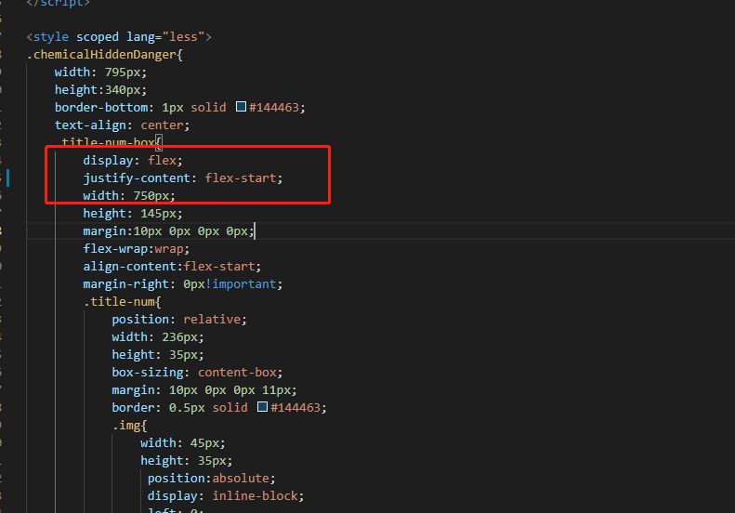
Task: Click "justify-content: flex-start;" line
Action: [x=183, y=178]
